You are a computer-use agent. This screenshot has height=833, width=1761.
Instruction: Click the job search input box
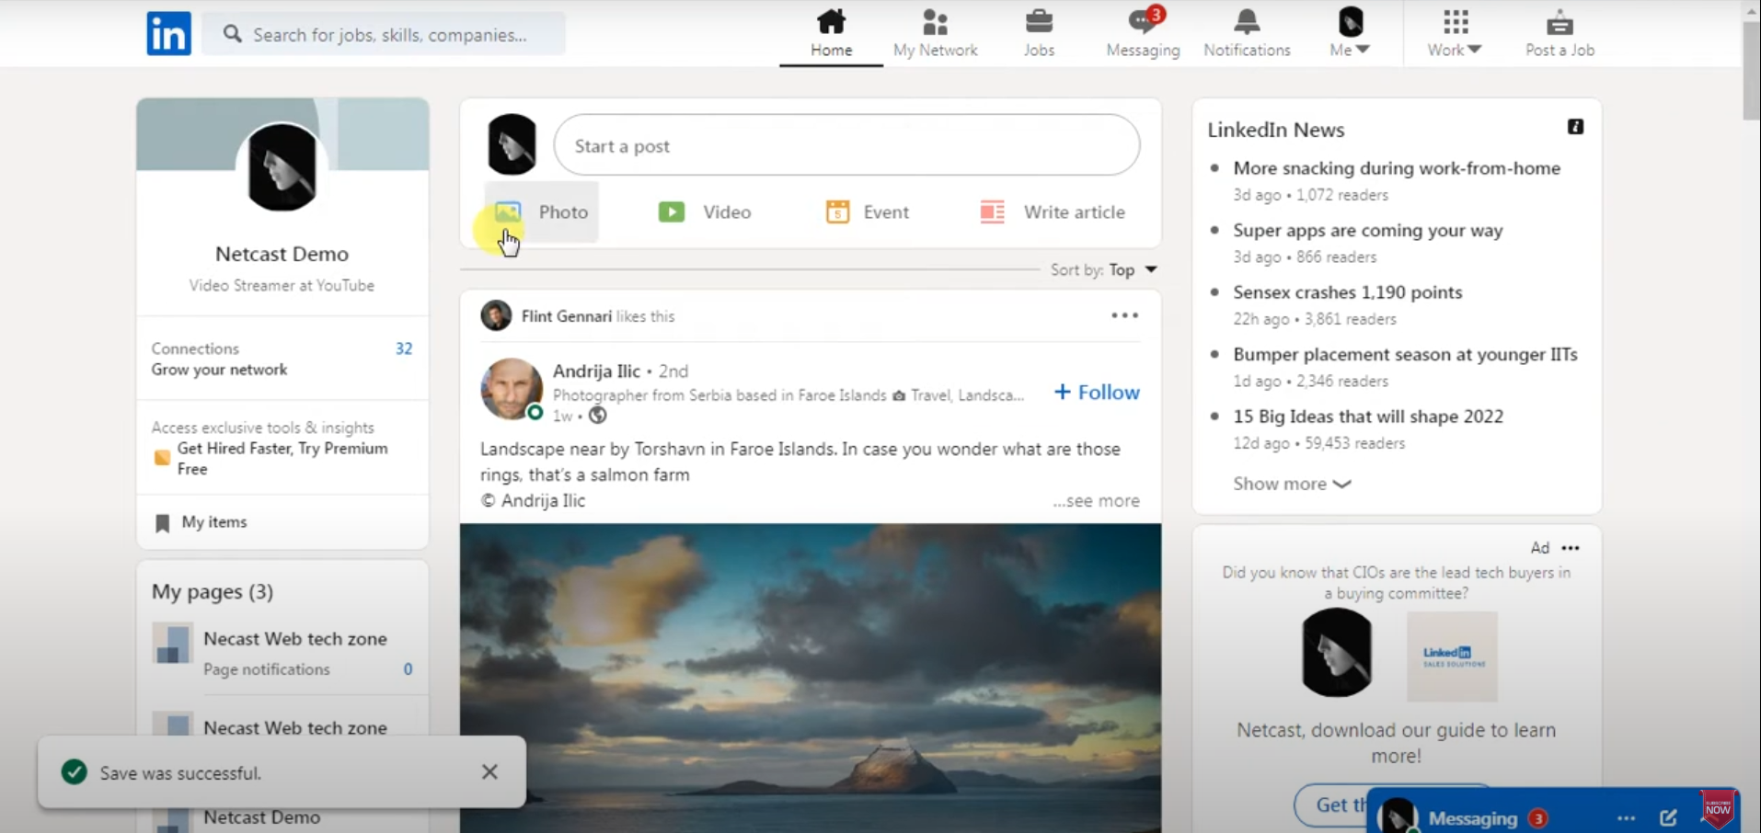pyautogui.click(x=384, y=34)
